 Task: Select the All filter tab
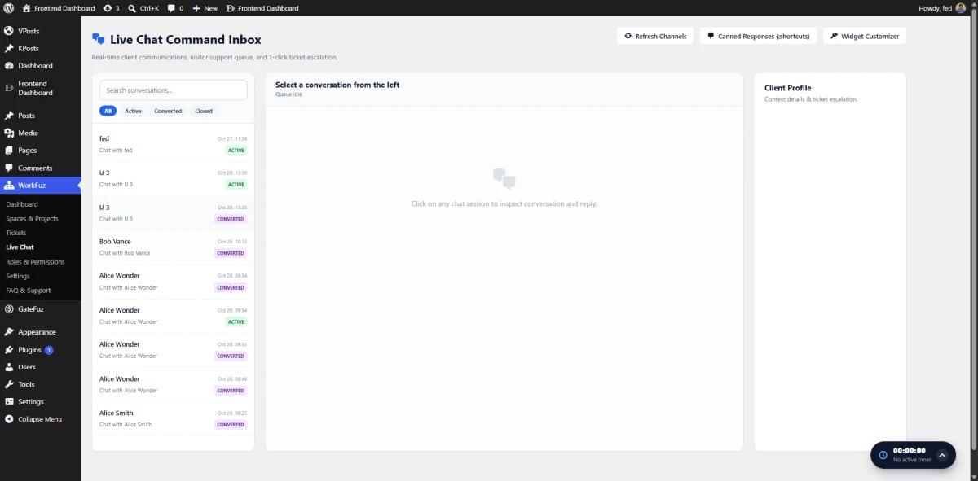(108, 111)
